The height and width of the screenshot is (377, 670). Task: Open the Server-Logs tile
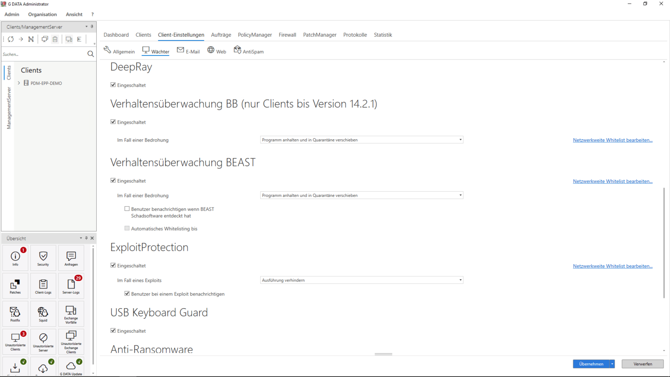click(71, 286)
